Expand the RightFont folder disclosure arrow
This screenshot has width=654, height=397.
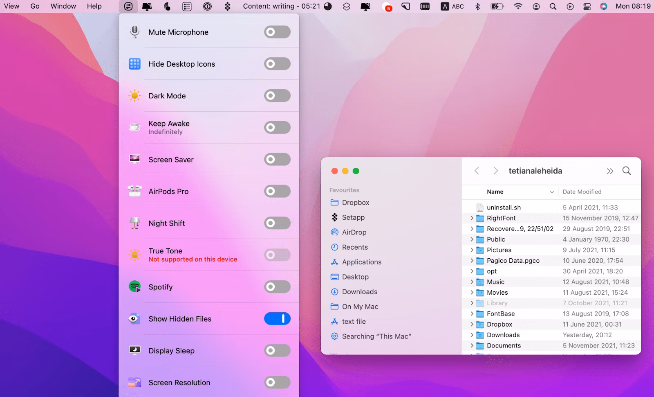(x=472, y=218)
